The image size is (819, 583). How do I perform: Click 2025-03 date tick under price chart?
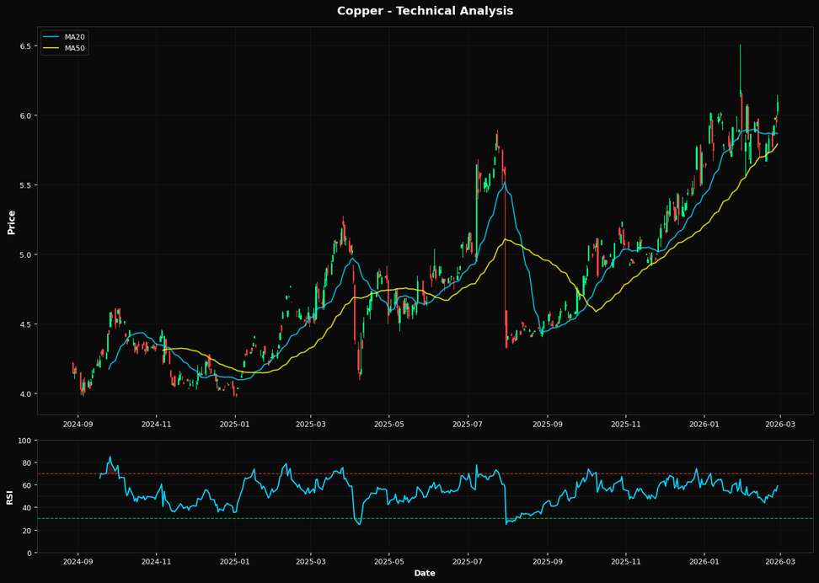[311, 424]
